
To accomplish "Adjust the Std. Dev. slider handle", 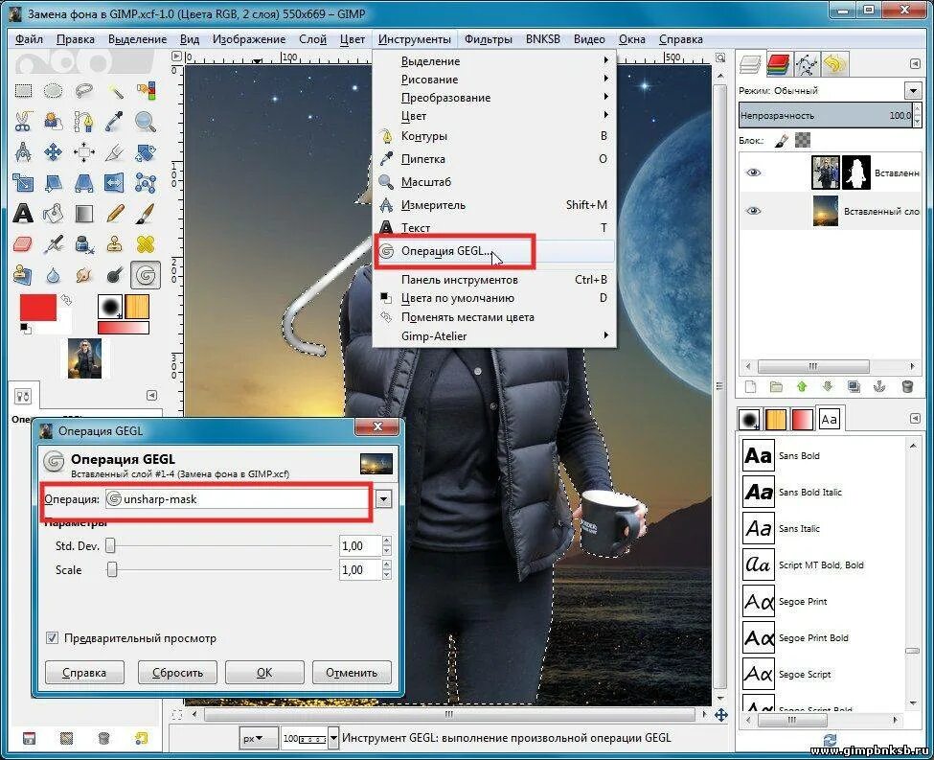I will click(x=111, y=545).
